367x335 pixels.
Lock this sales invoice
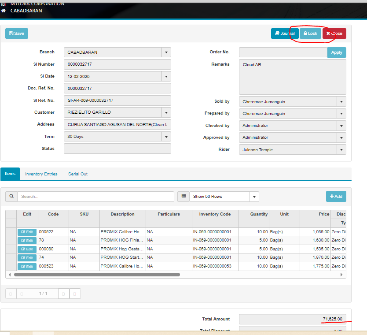310,33
